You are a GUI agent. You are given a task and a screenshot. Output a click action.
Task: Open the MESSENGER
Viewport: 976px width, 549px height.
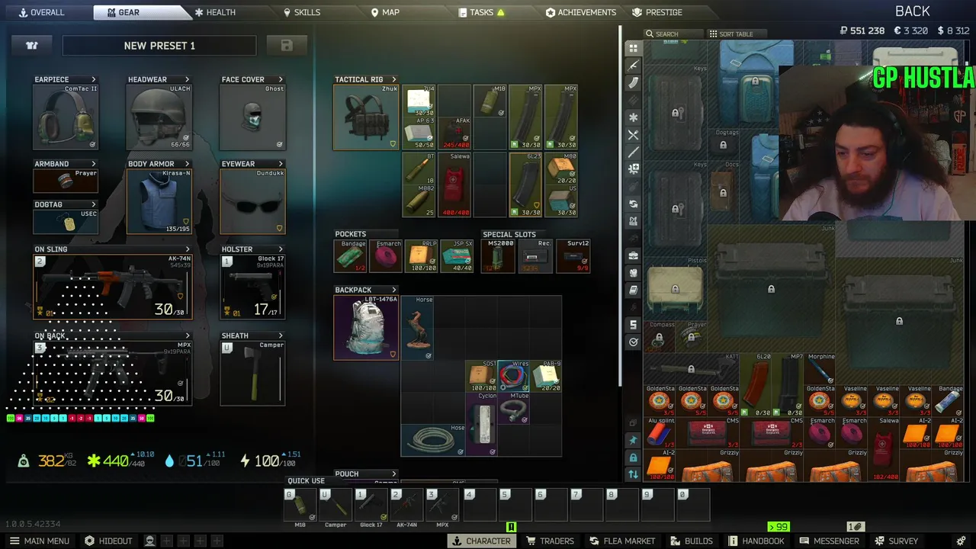[x=829, y=541]
